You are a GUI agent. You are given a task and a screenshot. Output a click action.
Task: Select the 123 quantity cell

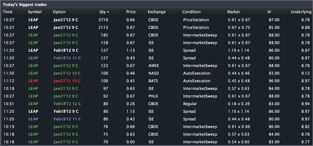(104, 66)
